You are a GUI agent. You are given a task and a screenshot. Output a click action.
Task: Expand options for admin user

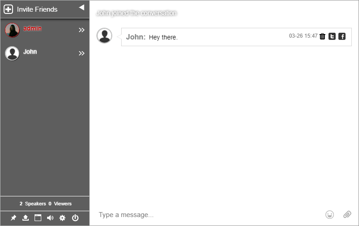coord(82,30)
